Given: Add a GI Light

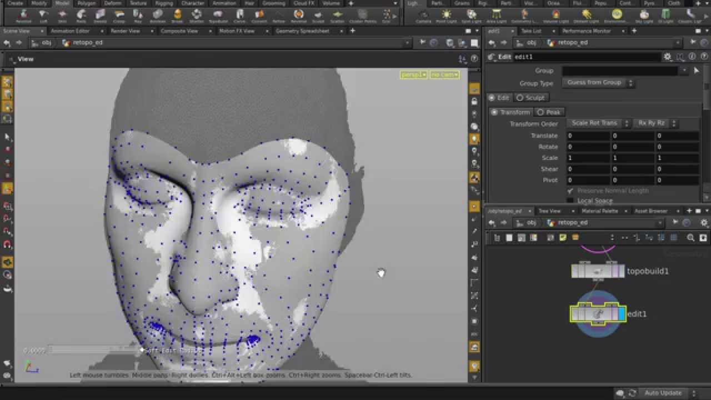Looking at the screenshot, I should 665,16.
